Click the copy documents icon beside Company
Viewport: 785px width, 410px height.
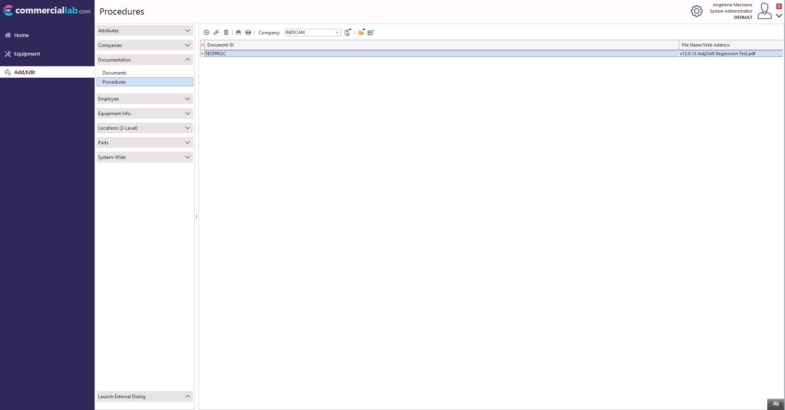click(x=347, y=32)
